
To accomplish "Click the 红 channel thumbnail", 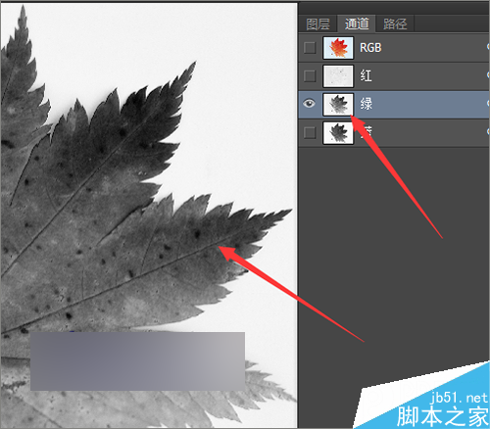I will [x=338, y=76].
